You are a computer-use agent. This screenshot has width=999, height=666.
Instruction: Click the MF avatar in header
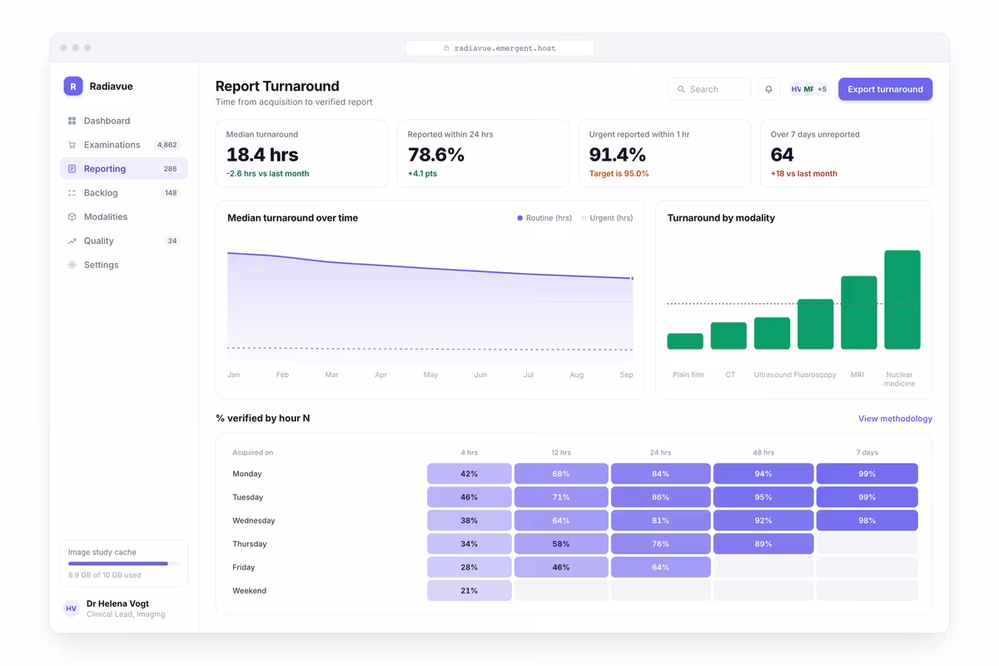tap(808, 89)
